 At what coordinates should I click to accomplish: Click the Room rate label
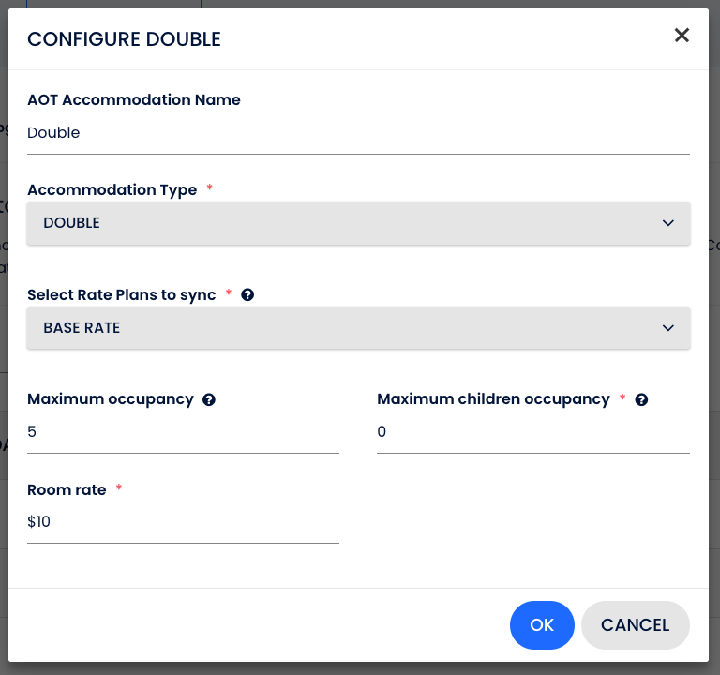point(67,489)
